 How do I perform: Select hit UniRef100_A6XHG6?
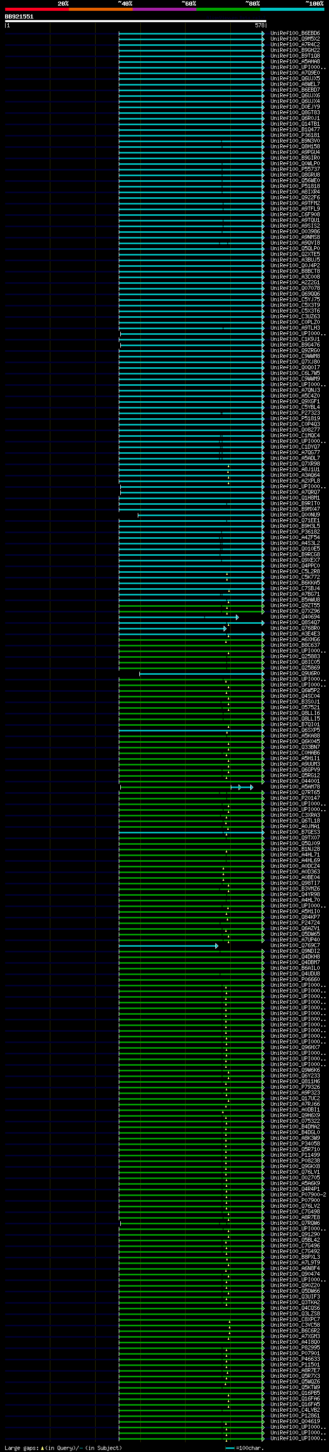[x=295, y=640]
